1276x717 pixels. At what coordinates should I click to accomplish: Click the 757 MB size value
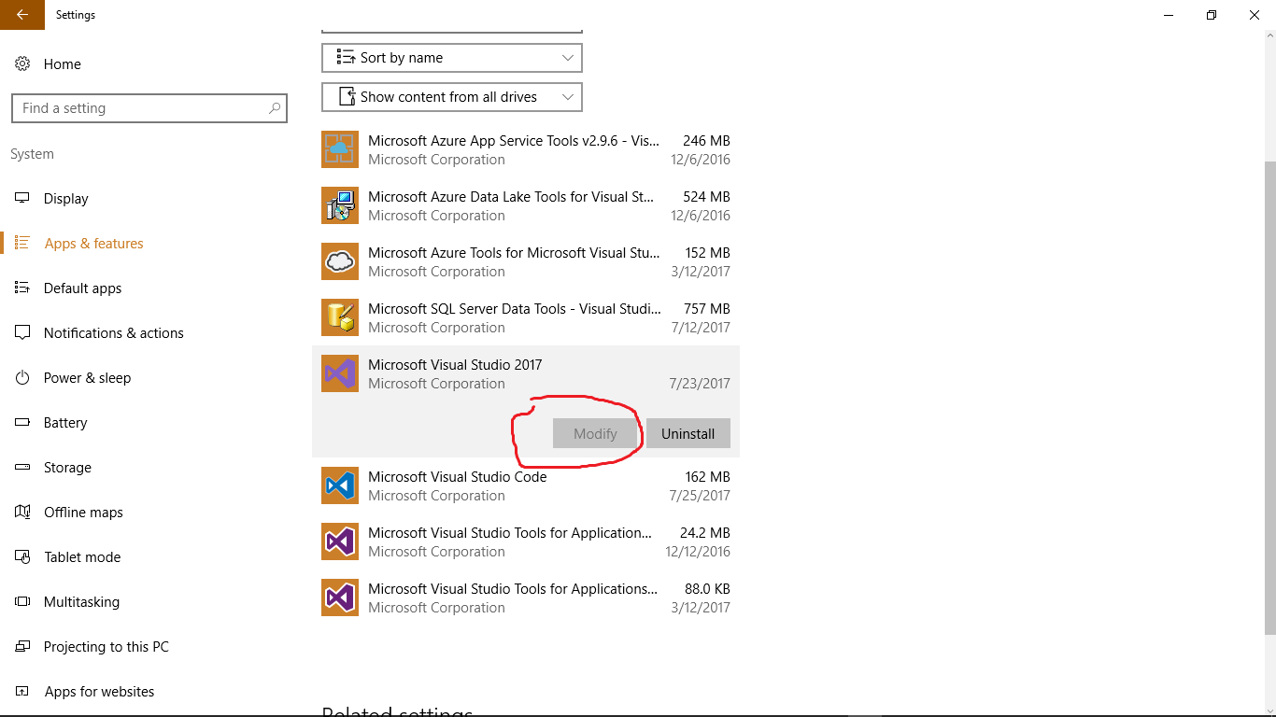[706, 308]
